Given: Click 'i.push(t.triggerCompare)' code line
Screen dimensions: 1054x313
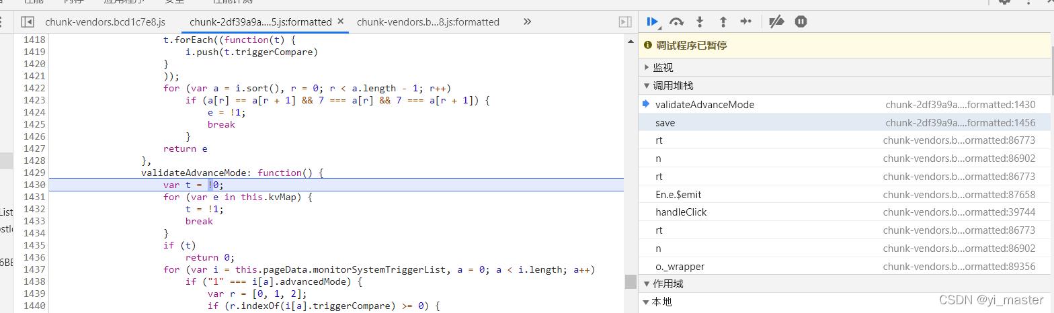Looking at the screenshot, I should point(252,52).
